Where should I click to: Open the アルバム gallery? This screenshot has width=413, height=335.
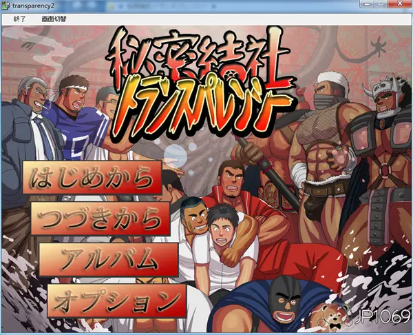[x=109, y=260]
